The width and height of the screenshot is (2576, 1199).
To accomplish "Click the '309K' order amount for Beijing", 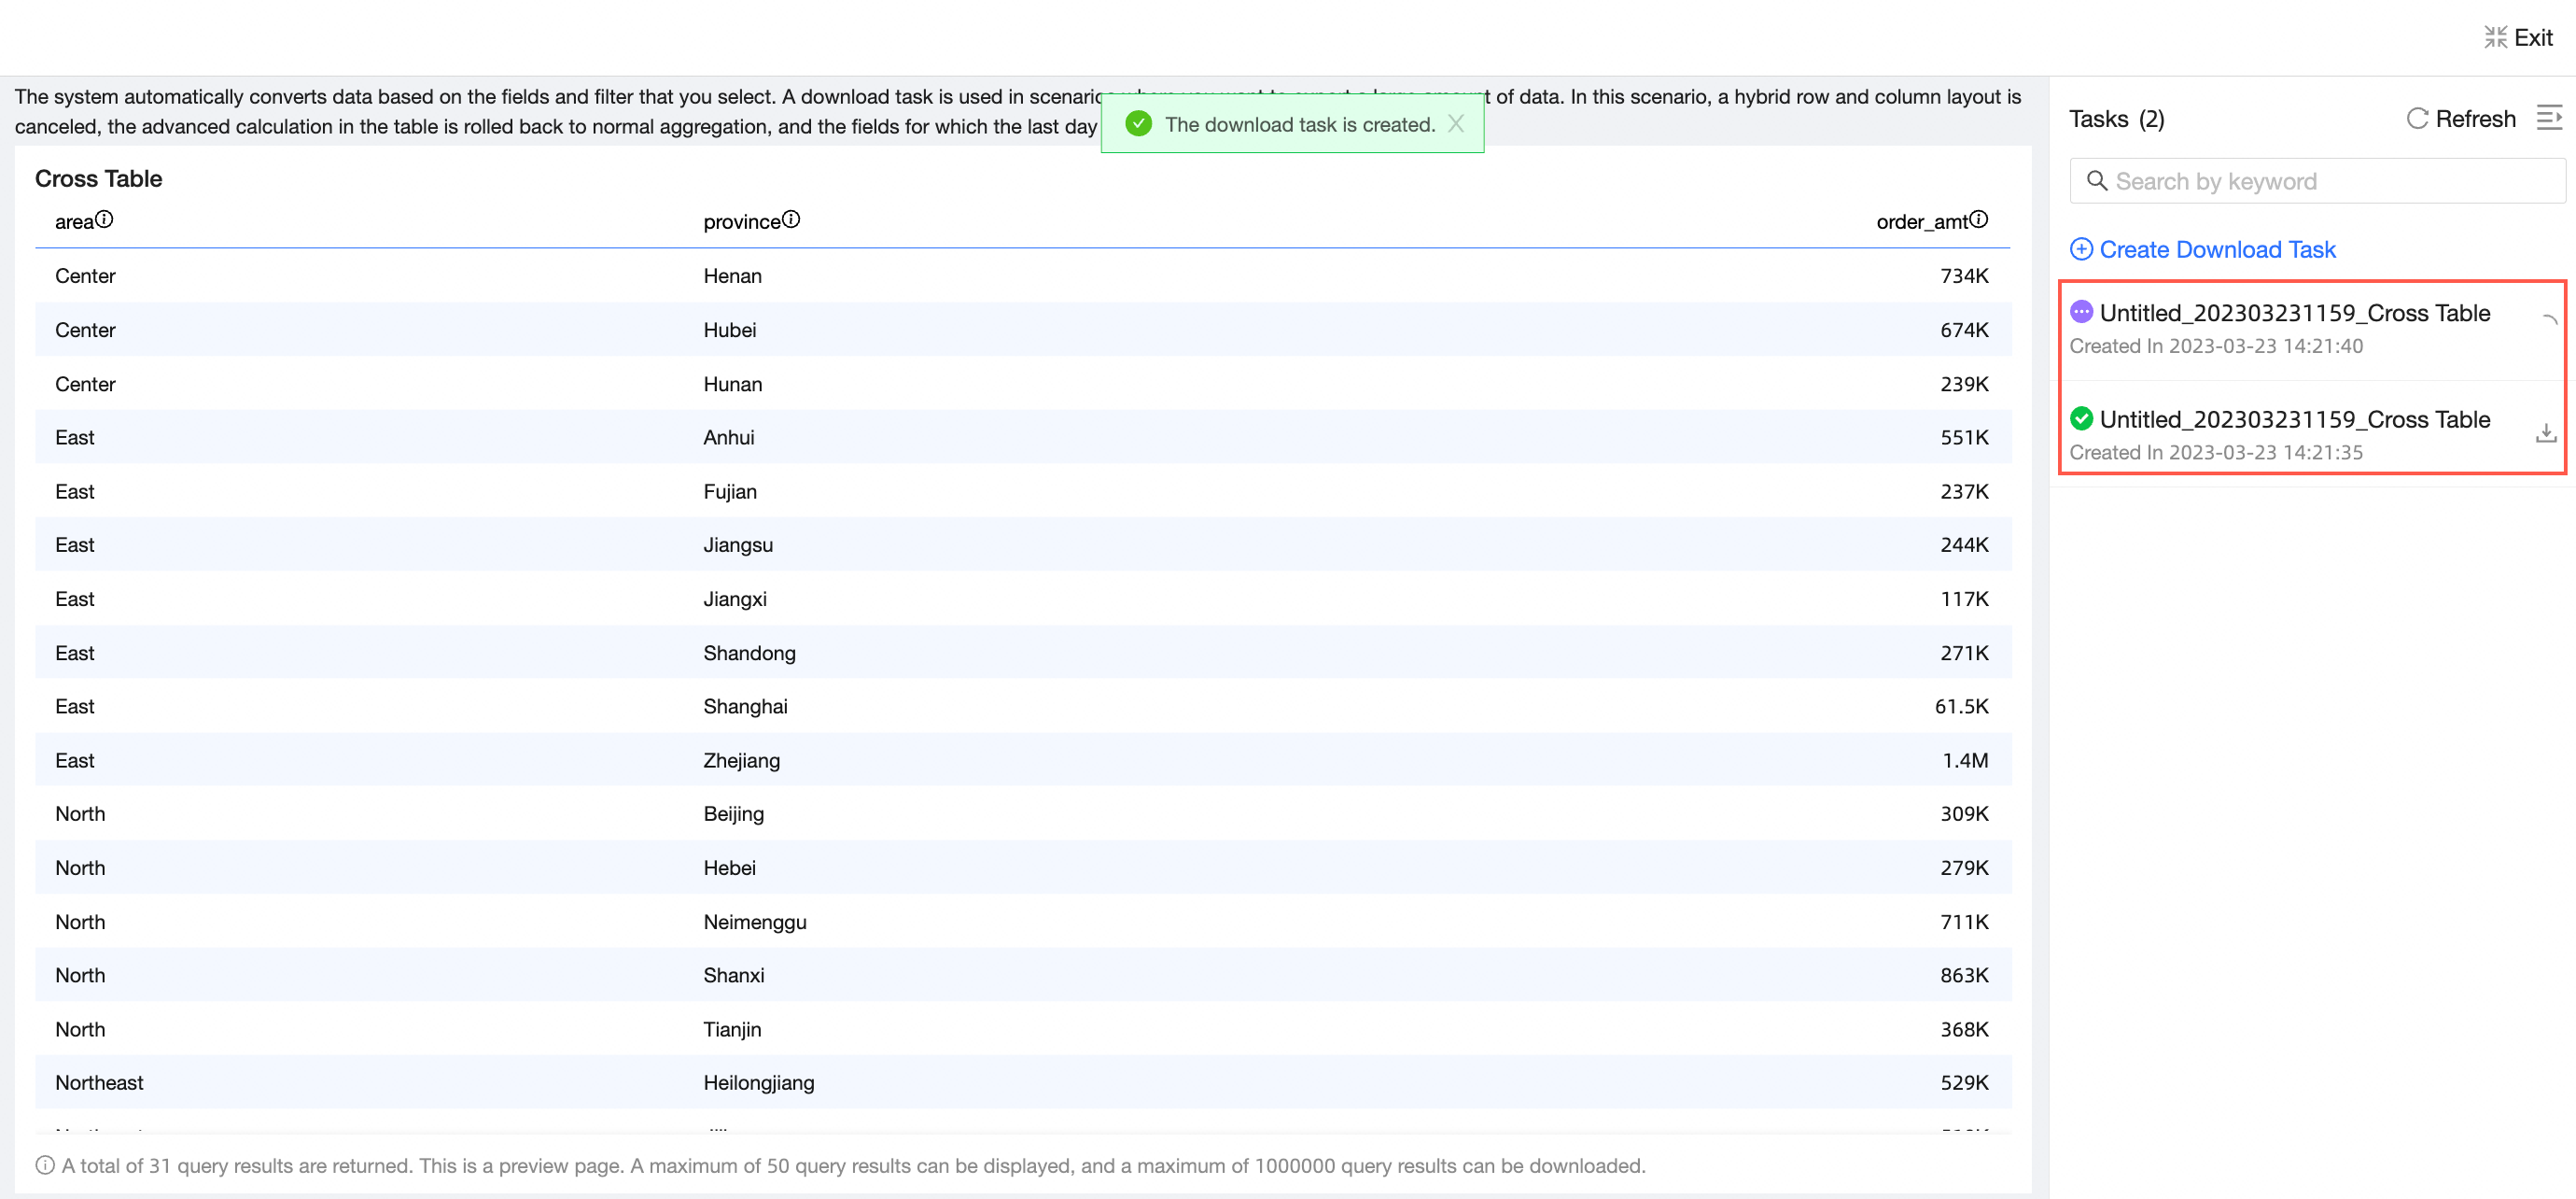I will point(1964,812).
